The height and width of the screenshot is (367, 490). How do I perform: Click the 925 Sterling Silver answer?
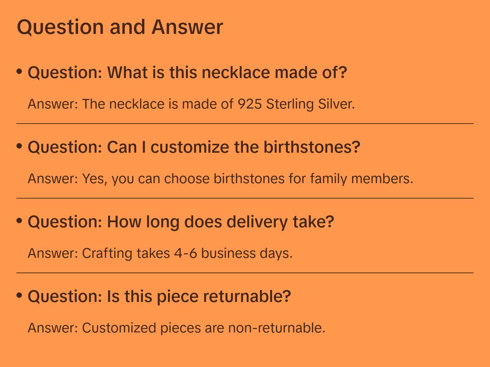pos(191,104)
